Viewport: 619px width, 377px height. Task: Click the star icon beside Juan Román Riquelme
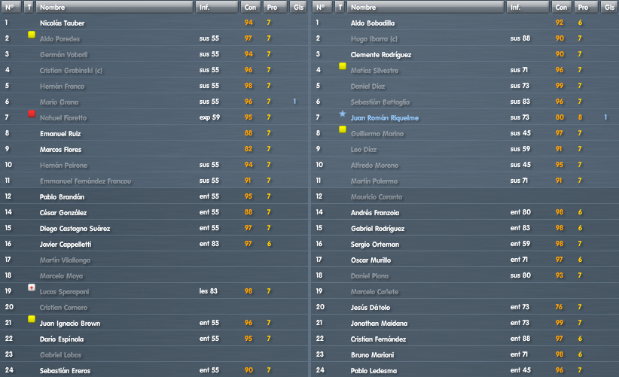pos(343,114)
